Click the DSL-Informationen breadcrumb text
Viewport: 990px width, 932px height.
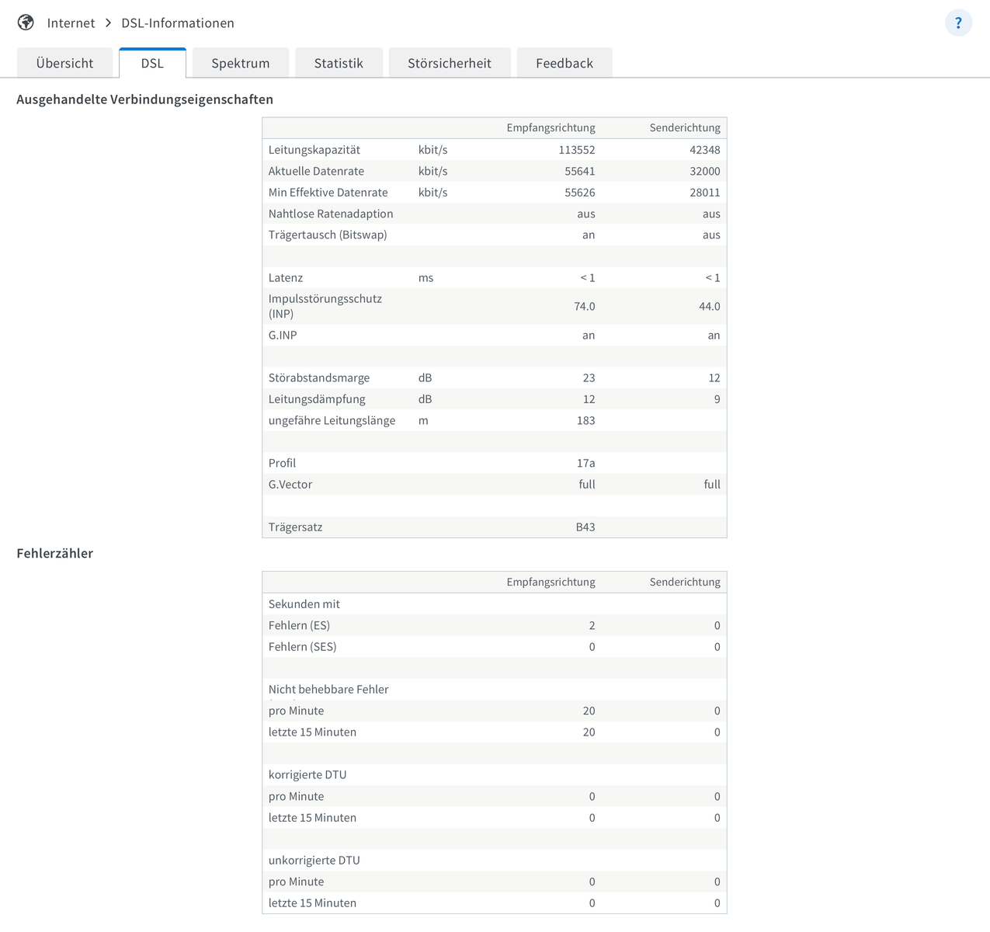coord(178,23)
